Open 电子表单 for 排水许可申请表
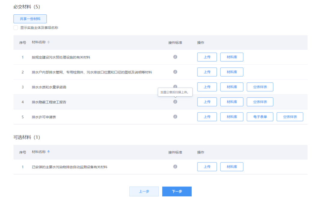The width and height of the screenshot is (324, 203). (x=260, y=117)
